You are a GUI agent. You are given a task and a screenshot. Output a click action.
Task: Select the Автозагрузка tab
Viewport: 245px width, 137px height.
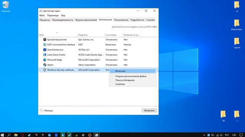[x=106, y=20]
